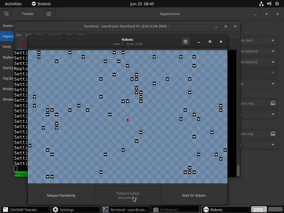Open clock and calendar in top bar
284x213 pixels.
click(x=142, y=4)
